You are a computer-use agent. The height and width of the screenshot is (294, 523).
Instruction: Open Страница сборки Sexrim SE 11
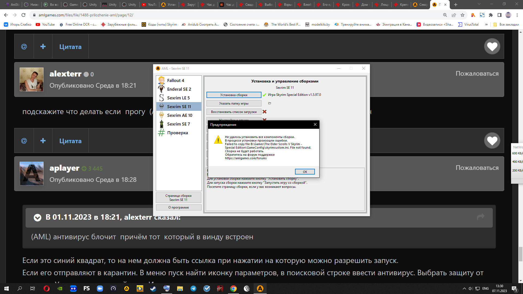(x=178, y=198)
